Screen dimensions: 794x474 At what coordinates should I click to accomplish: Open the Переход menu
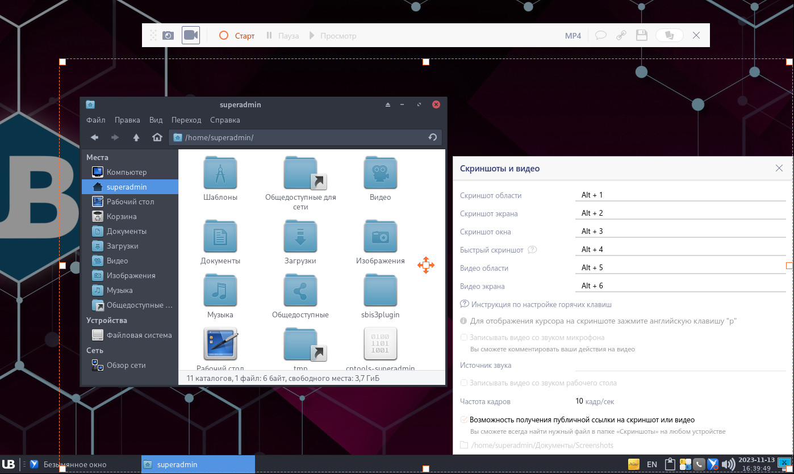[x=186, y=120]
